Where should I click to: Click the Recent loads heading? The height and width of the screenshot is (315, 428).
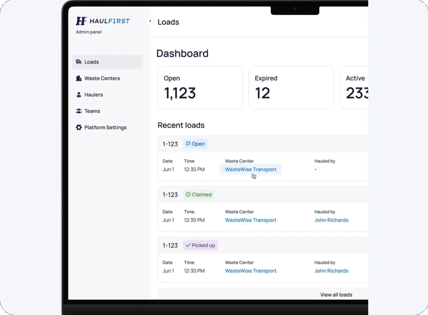pos(181,125)
